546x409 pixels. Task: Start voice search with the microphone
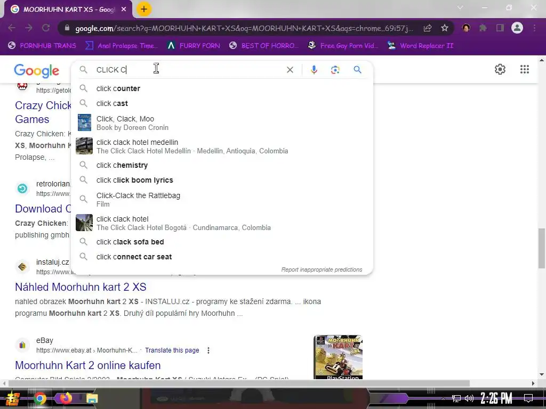(314, 70)
